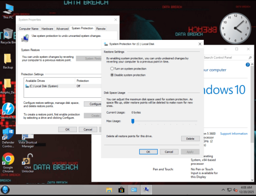Viewport: 256px width, 196px height.
Task: Open File Explorer from the taskbar
Action: pos(109,190)
